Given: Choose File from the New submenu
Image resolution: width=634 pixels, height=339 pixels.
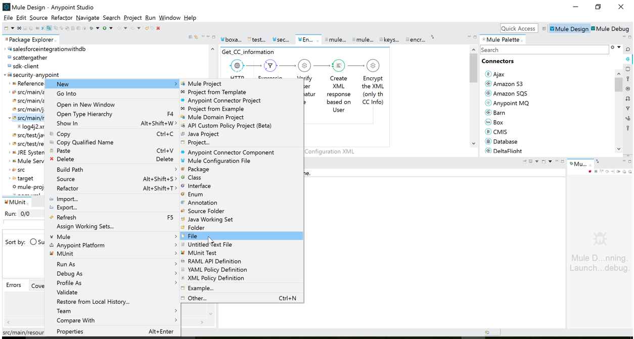Looking at the screenshot, I should point(193,236).
